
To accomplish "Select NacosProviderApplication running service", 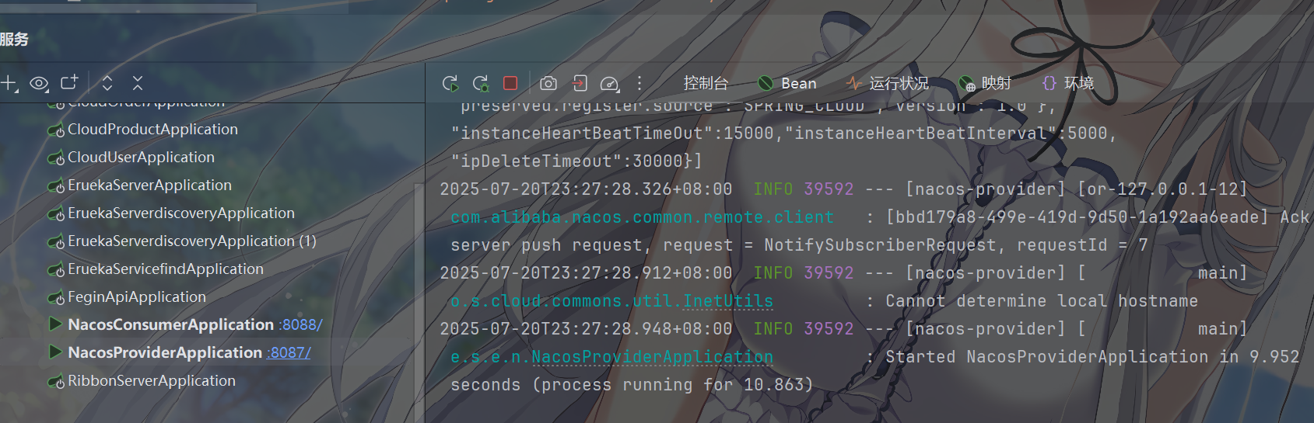I will [165, 352].
